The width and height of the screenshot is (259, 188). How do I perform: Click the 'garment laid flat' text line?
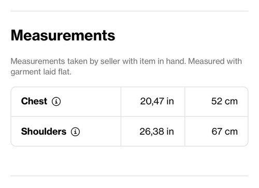click(x=41, y=72)
